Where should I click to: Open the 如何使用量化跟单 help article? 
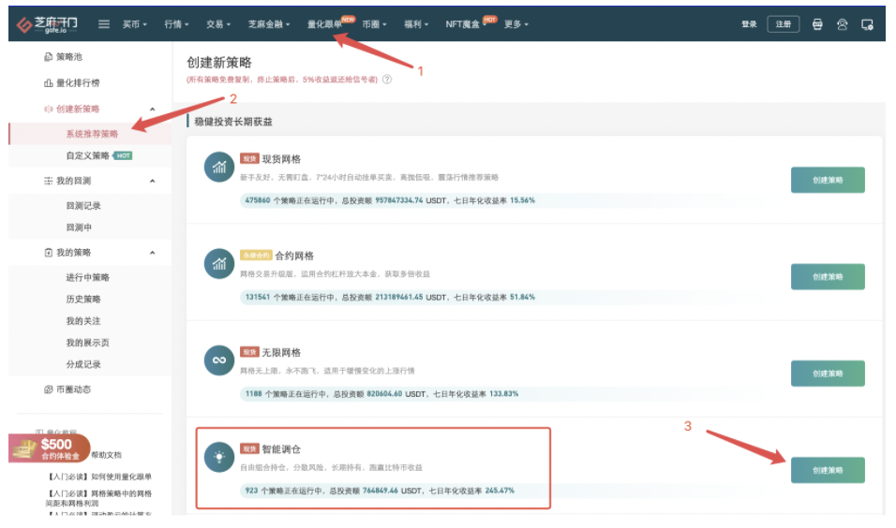(x=98, y=477)
